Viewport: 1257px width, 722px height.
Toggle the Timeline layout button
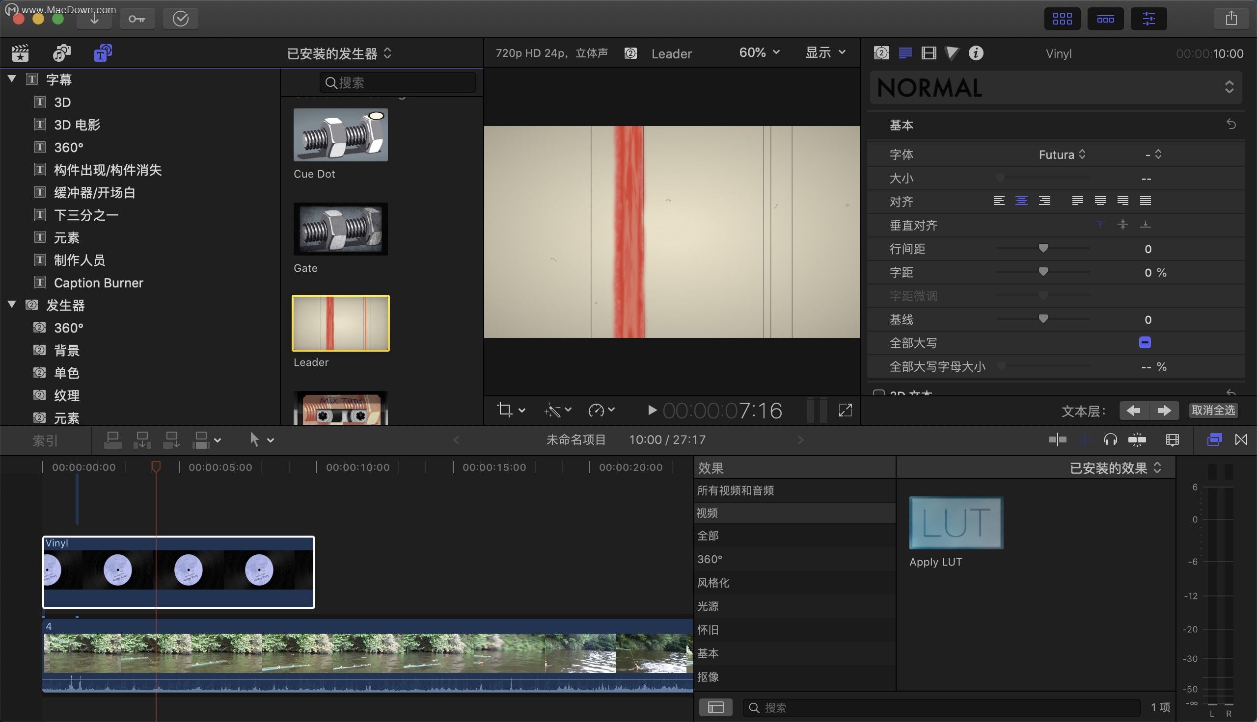tap(1105, 19)
